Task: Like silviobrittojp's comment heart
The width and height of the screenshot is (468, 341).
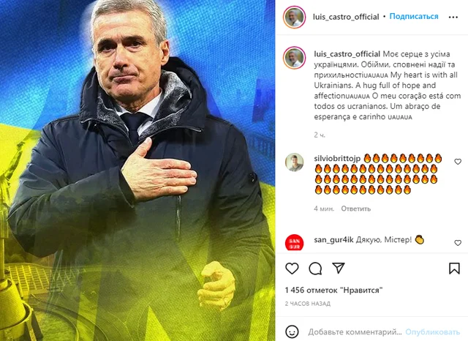Action: pos(458,162)
